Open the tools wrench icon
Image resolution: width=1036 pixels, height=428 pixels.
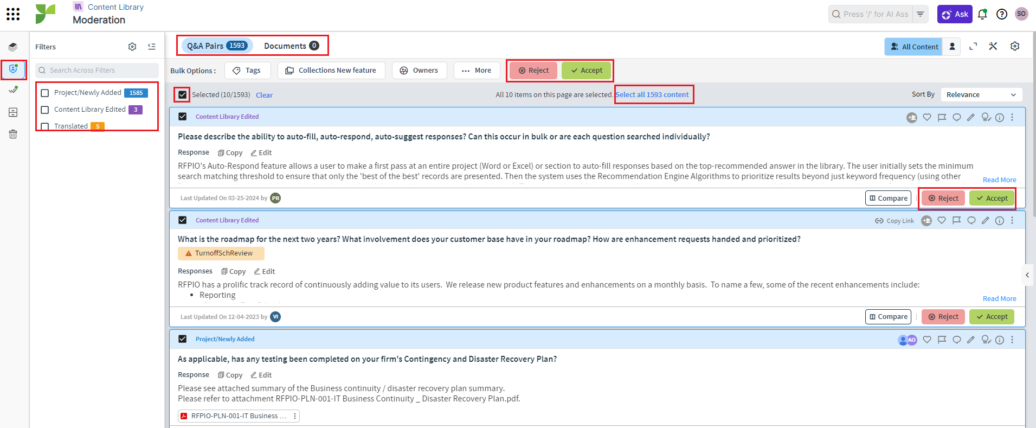point(993,47)
